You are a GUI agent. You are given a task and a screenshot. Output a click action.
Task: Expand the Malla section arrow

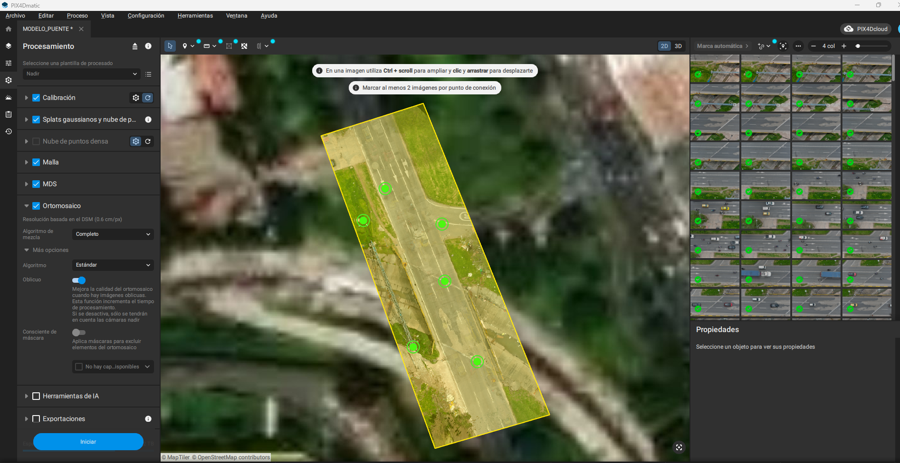click(26, 162)
